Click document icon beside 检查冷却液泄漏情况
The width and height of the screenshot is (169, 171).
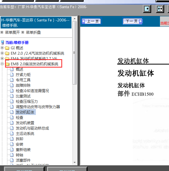[12, 91]
